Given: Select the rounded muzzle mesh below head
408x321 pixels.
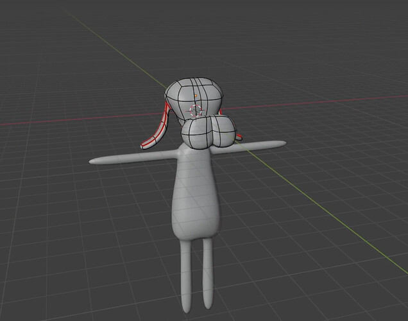Looking at the screenshot, I should (x=208, y=132).
